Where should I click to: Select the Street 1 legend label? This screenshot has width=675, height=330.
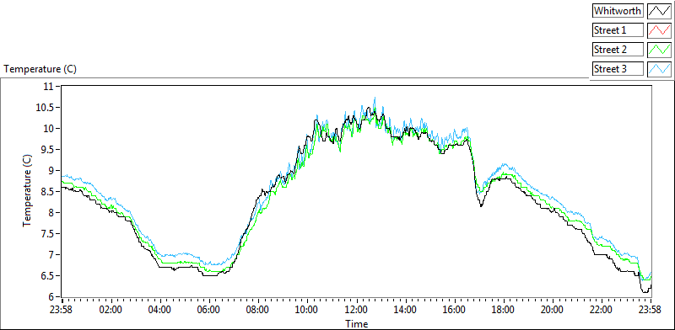pos(618,30)
